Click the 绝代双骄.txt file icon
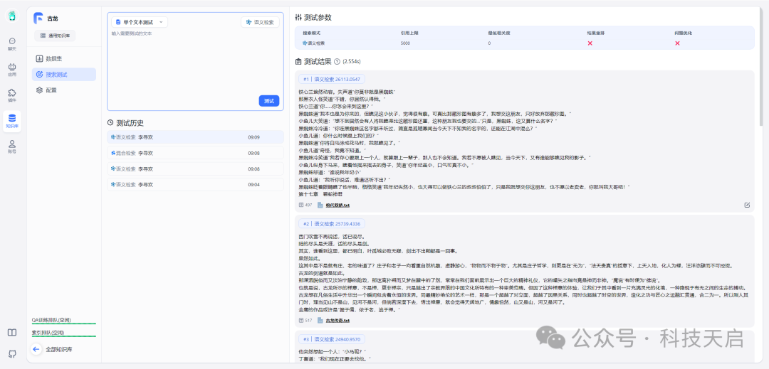Viewport: 769px width, 369px height. coord(320,205)
